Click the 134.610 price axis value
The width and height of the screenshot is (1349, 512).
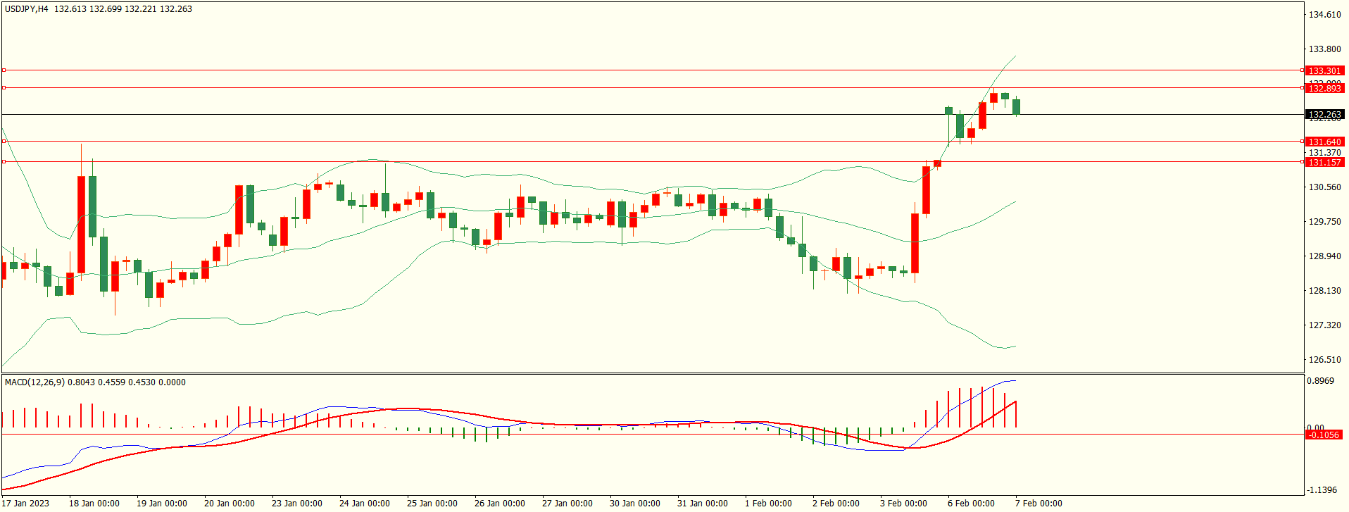[1324, 15]
